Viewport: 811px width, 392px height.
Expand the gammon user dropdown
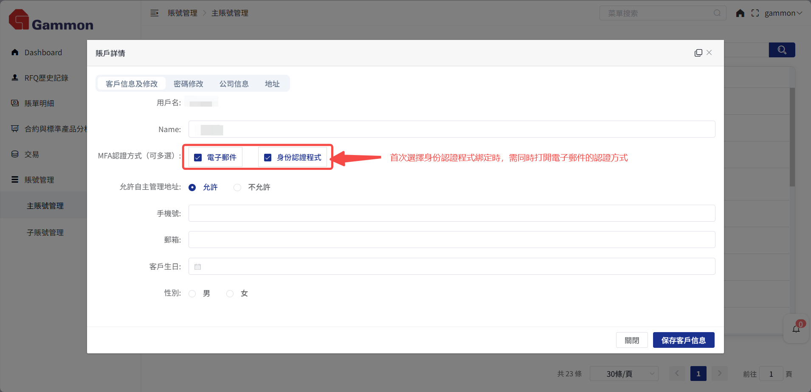[783, 13]
